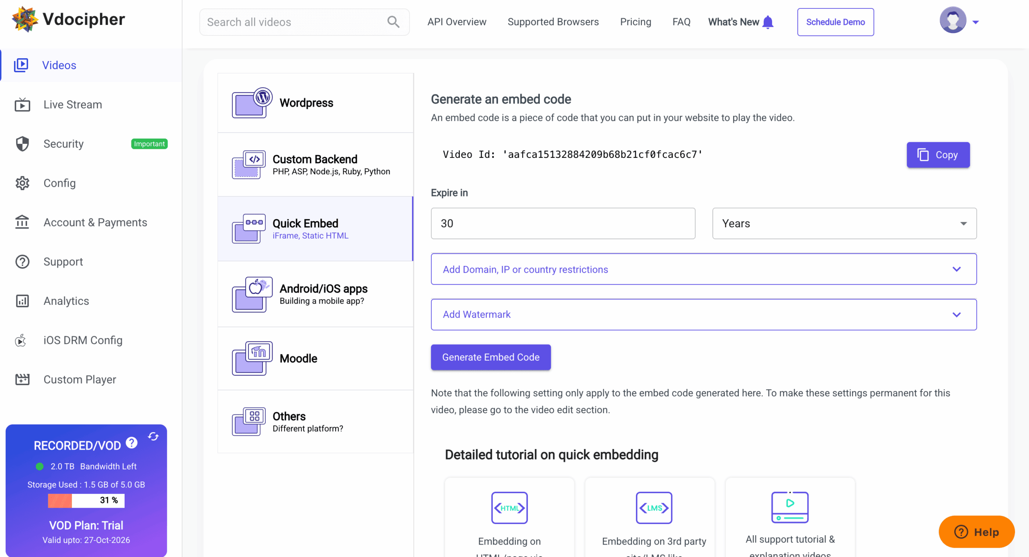Screen dimensions: 1029x557
Task: Open the Live Stream sidebar section
Action: [x=72, y=104]
